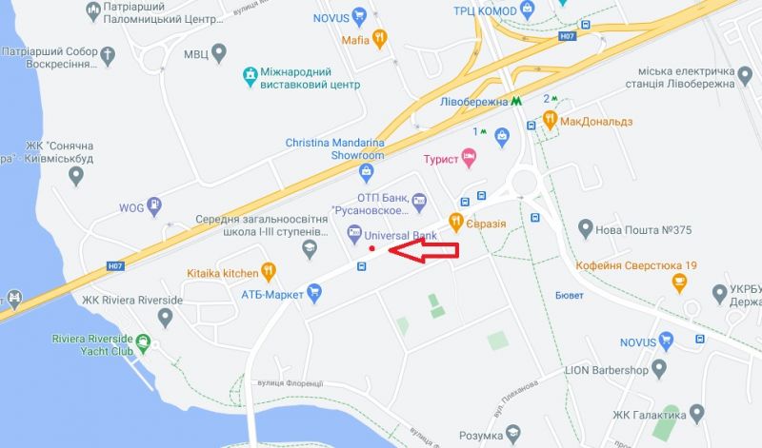Open the ТРЦ КОМОД shopping marker
Image resolution: width=762 pixels, height=448 pixels.
(x=527, y=10)
